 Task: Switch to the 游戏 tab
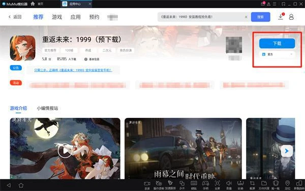coord(57,17)
